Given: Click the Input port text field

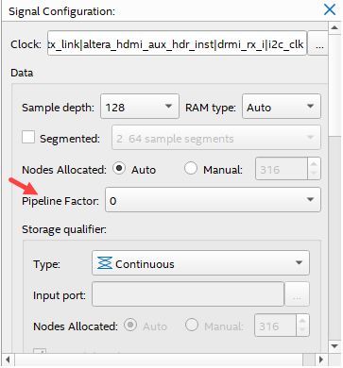Looking at the screenshot, I should tap(188, 294).
